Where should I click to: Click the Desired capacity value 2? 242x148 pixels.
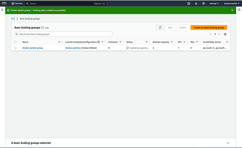pos(153,48)
